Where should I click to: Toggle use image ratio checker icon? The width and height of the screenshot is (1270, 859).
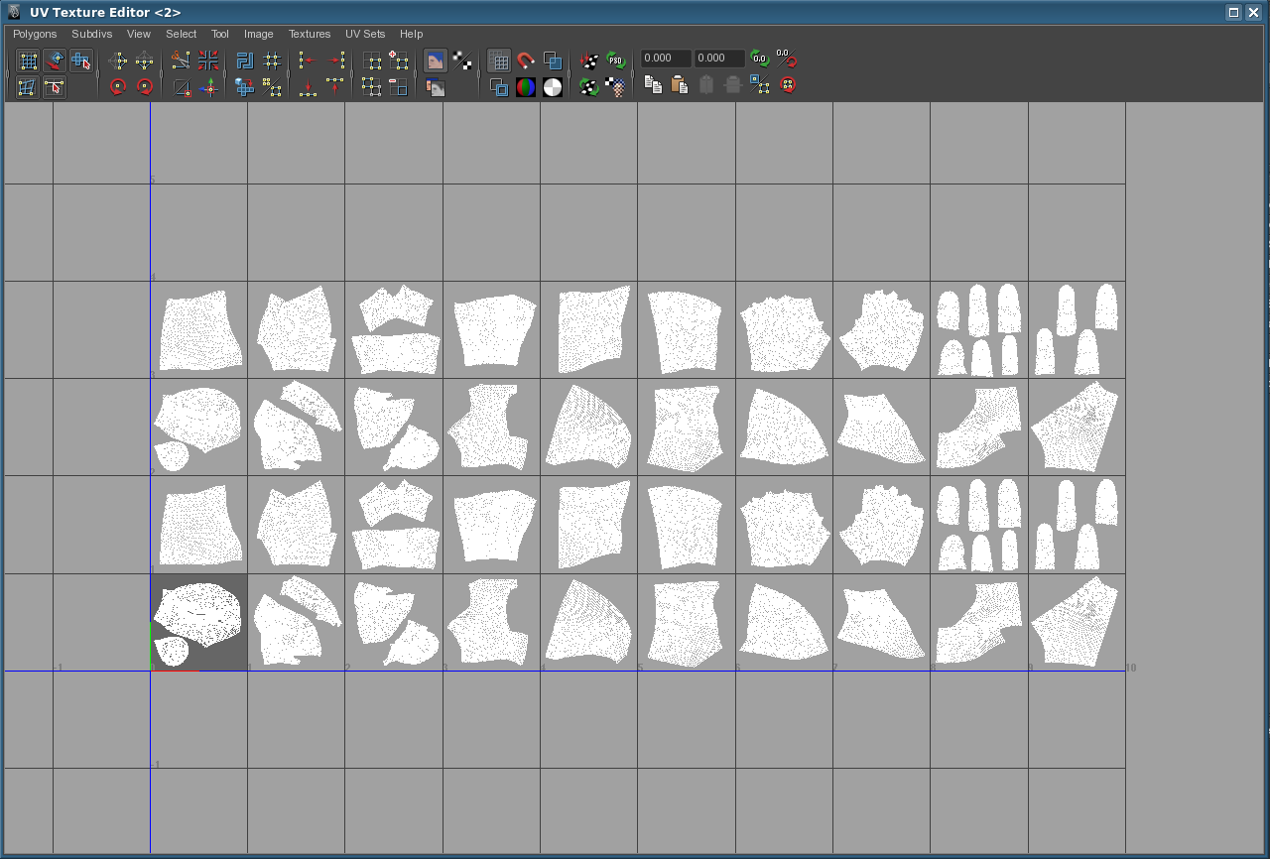(616, 86)
